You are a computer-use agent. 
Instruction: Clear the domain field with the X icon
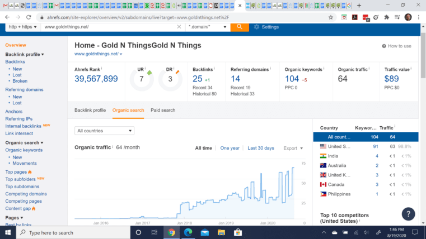[179, 27]
